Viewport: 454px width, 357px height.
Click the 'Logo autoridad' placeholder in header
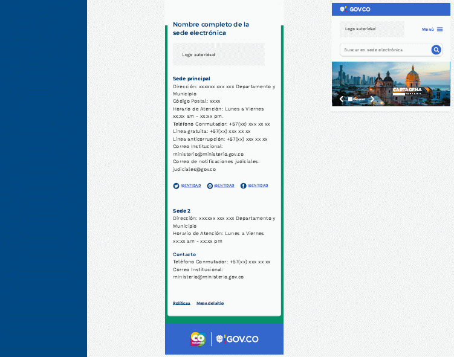pyautogui.click(x=372, y=29)
